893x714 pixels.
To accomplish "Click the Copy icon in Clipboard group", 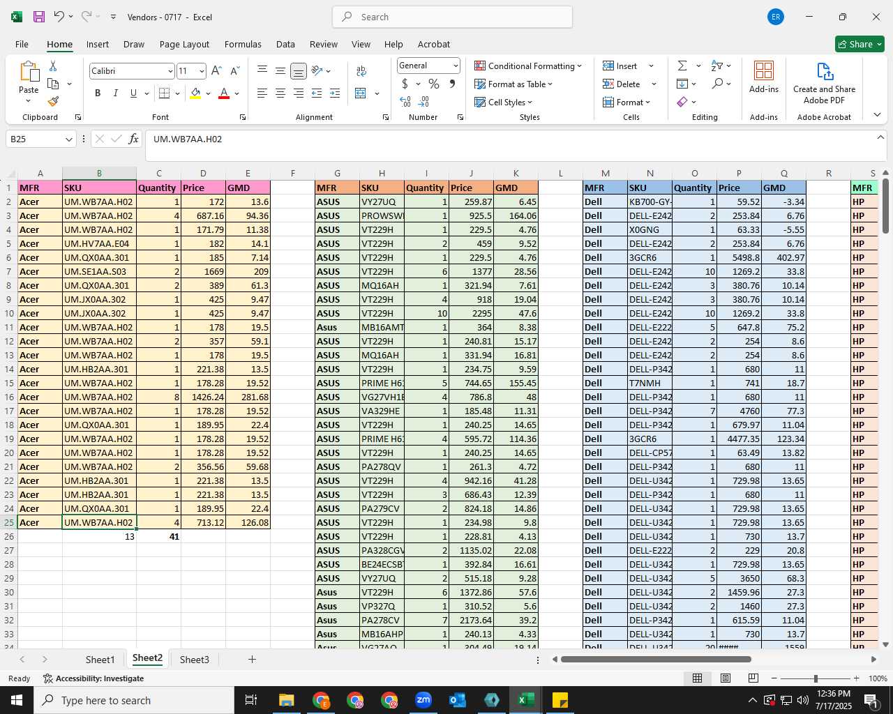I will [53, 84].
